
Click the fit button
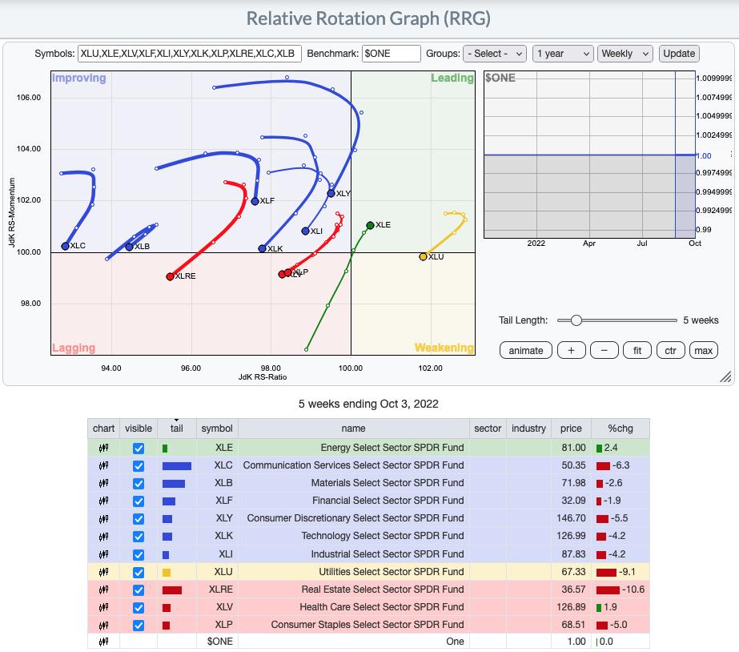click(x=637, y=350)
